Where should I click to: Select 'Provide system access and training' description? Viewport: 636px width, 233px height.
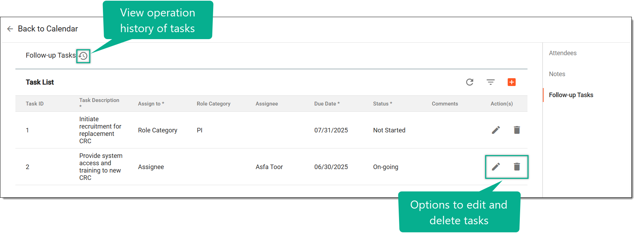(x=101, y=167)
